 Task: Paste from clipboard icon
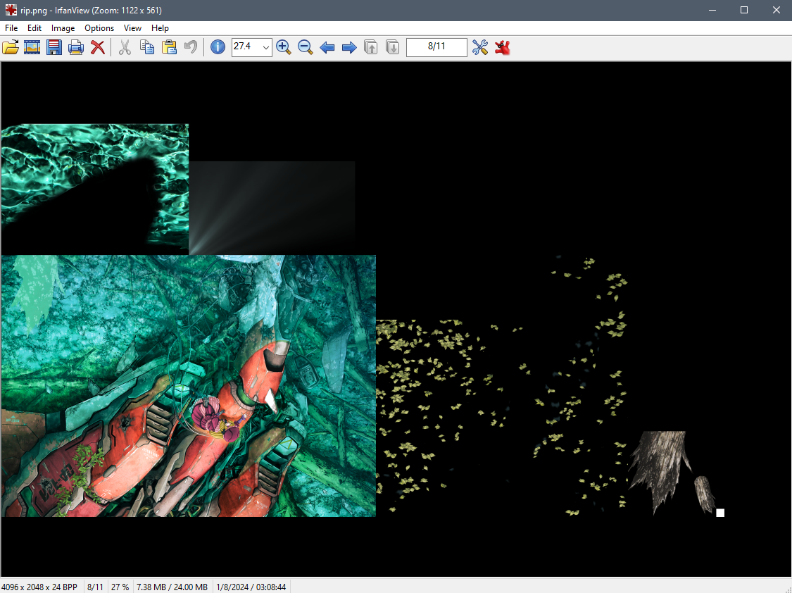[169, 47]
